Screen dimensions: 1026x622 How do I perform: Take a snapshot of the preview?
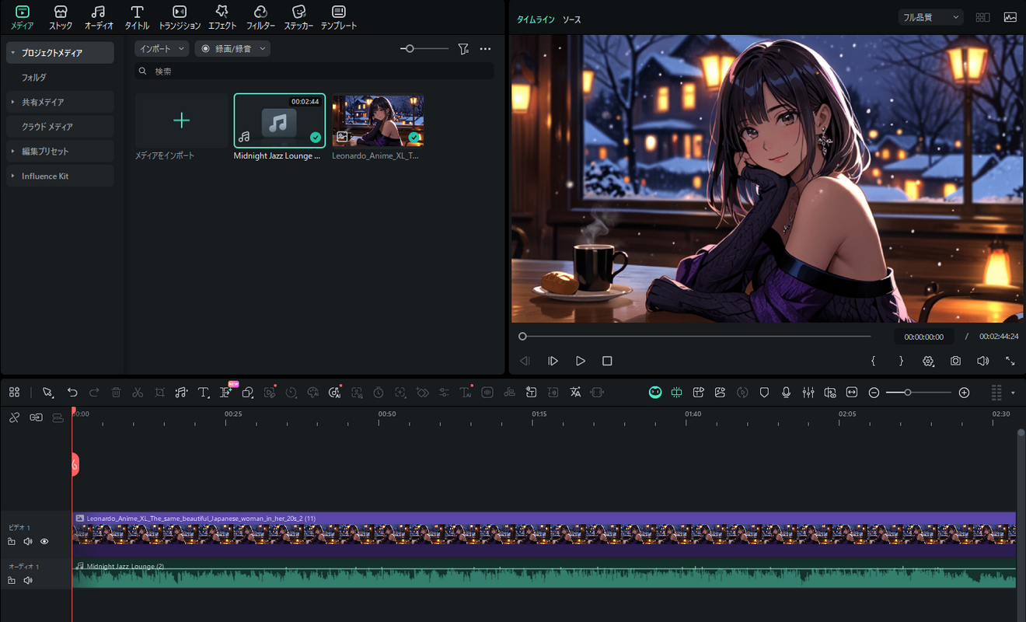(x=955, y=361)
